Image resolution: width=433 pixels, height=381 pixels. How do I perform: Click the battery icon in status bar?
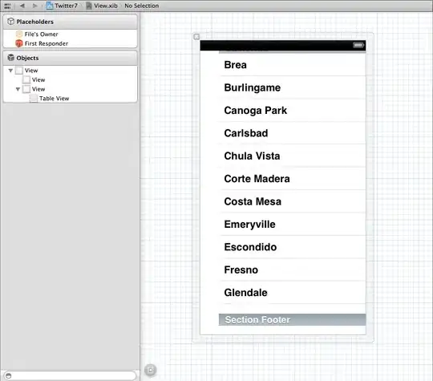[x=358, y=45]
